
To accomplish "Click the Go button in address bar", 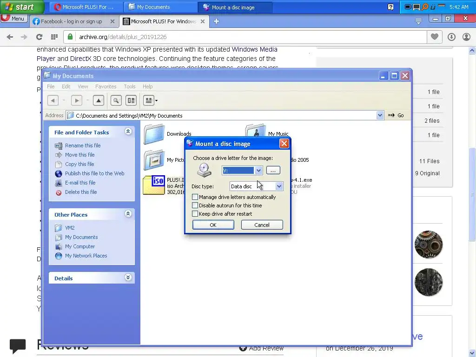I will (396, 115).
